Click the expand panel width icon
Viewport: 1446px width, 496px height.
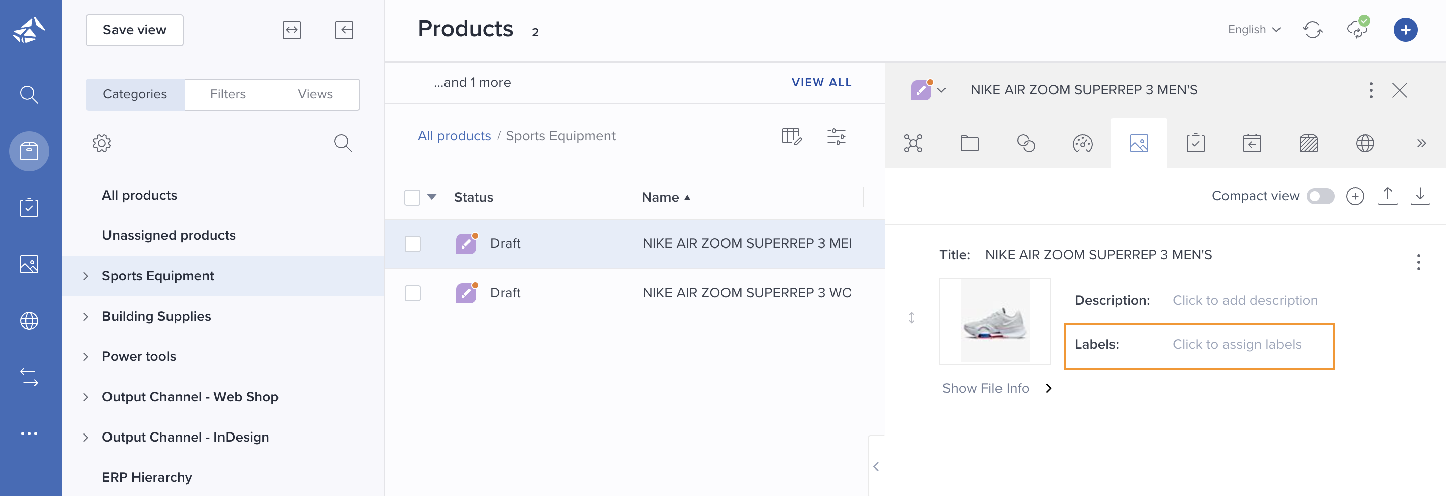(x=291, y=30)
